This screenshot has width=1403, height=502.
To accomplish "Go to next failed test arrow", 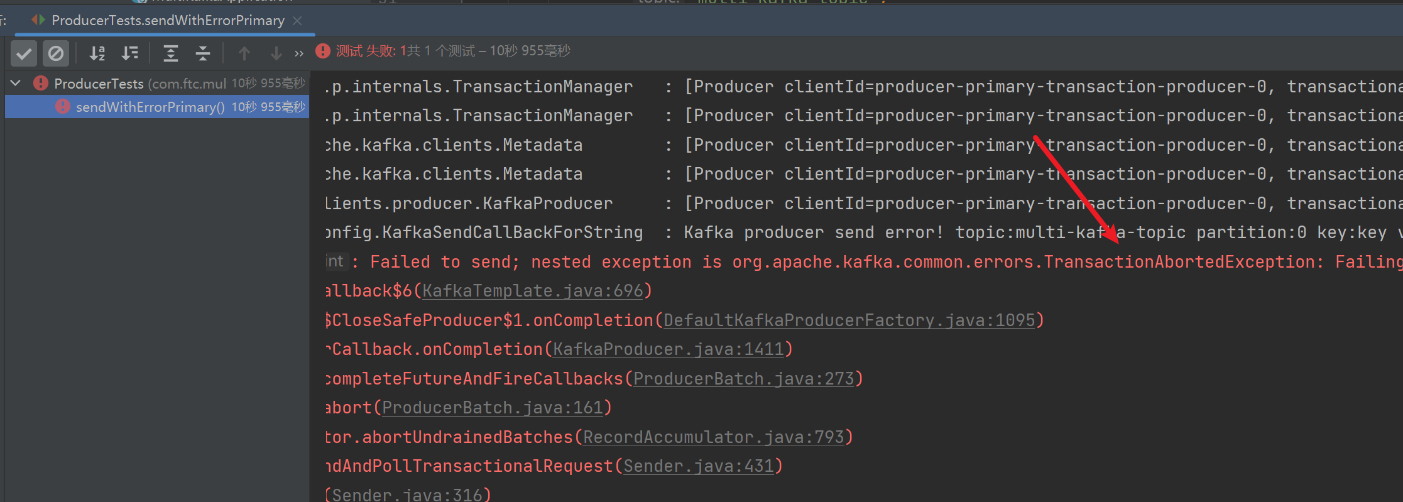I will pyautogui.click(x=276, y=53).
